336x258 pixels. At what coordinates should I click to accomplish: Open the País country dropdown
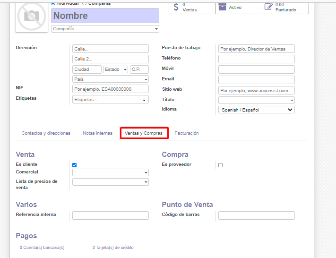coord(110,79)
